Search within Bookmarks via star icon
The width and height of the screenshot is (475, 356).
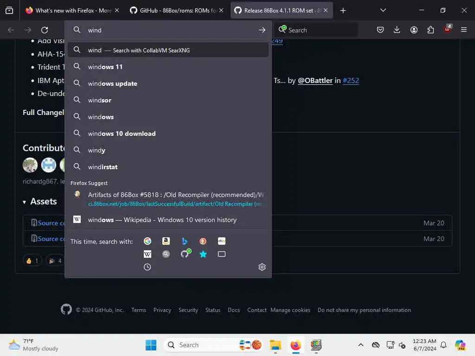coord(203,254)
